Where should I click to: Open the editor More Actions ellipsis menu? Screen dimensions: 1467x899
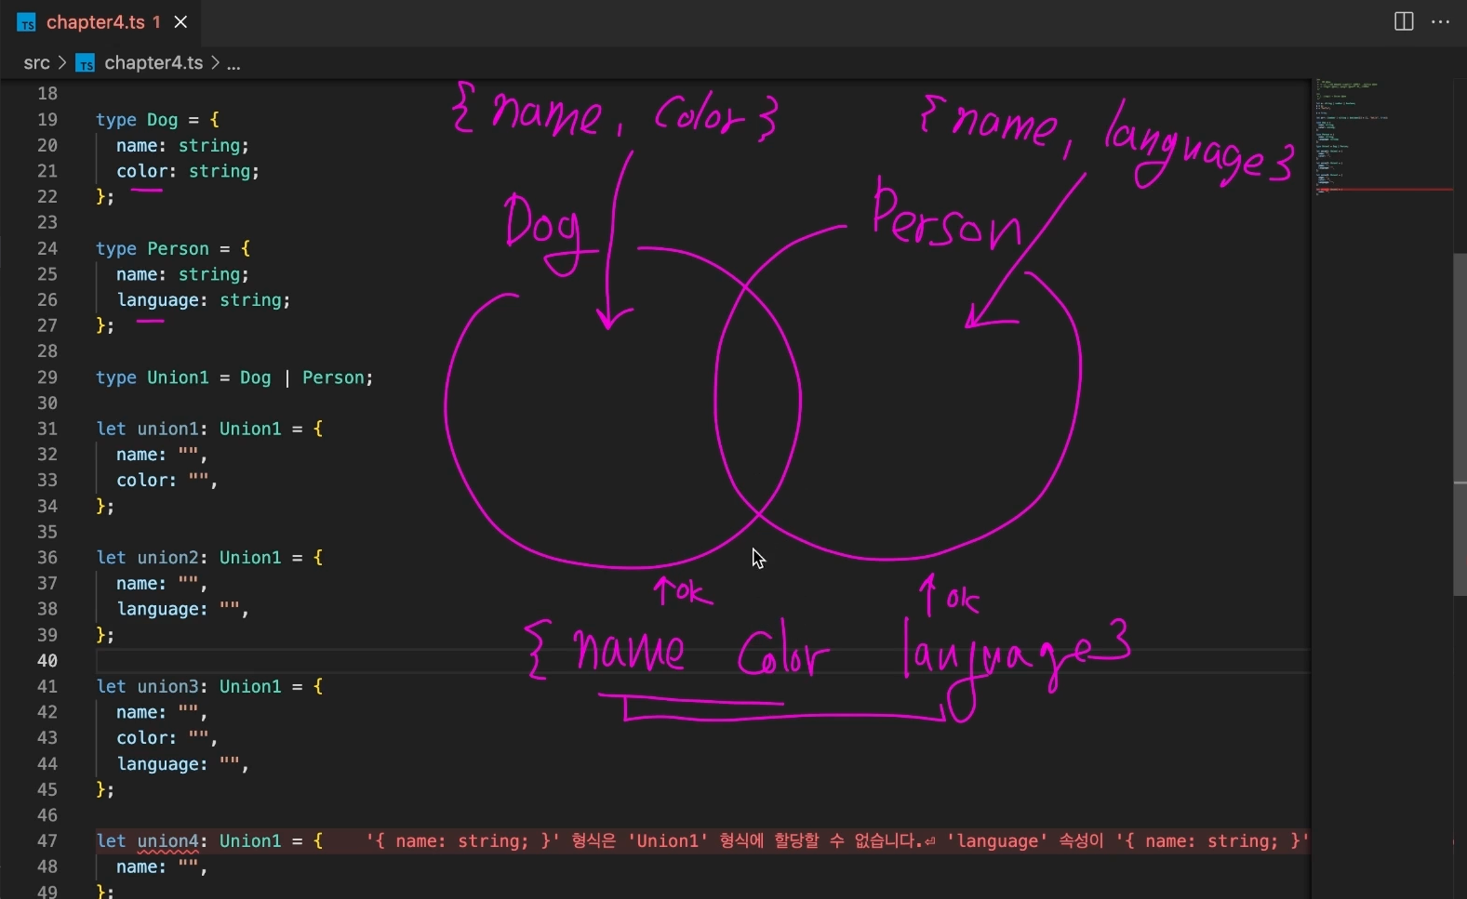pyautogui.click(x=1440, y=21)
